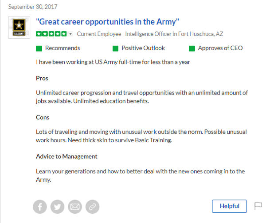Share the review on Facebook
The height and width of the screenshot is (223, 266).
tap(40, 207)
